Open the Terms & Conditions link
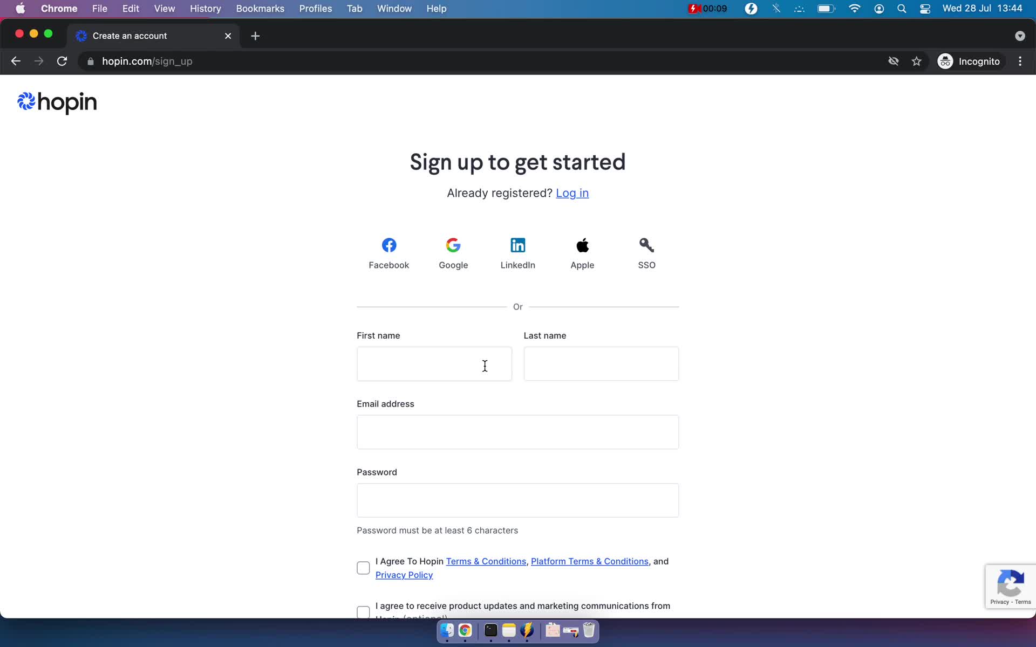This screenshot has height=647, width=1036. (486, 561)
